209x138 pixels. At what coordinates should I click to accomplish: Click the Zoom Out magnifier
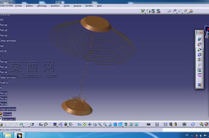(105, 124)
